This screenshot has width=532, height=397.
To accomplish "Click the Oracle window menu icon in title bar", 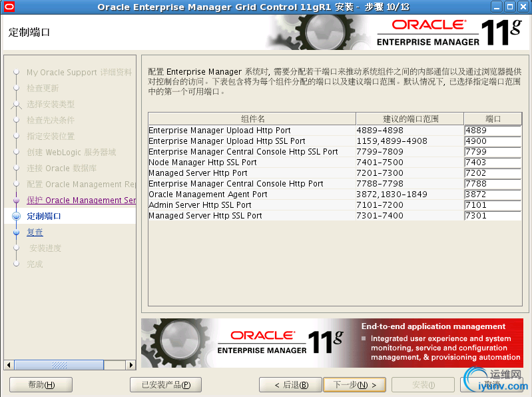I will click(9, 7).
